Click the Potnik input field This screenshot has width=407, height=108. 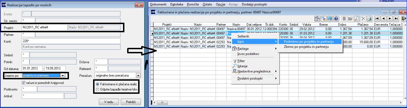coord(25,62)
